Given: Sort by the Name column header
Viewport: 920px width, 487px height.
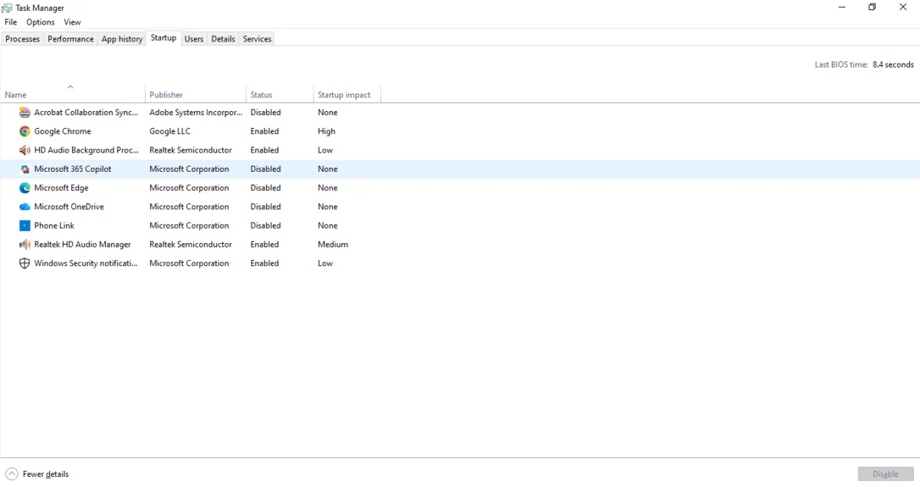Looking at the screenshot, I should (72, 93).
